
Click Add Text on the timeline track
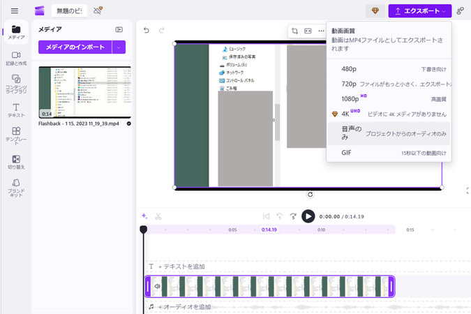tap(181, 267)
